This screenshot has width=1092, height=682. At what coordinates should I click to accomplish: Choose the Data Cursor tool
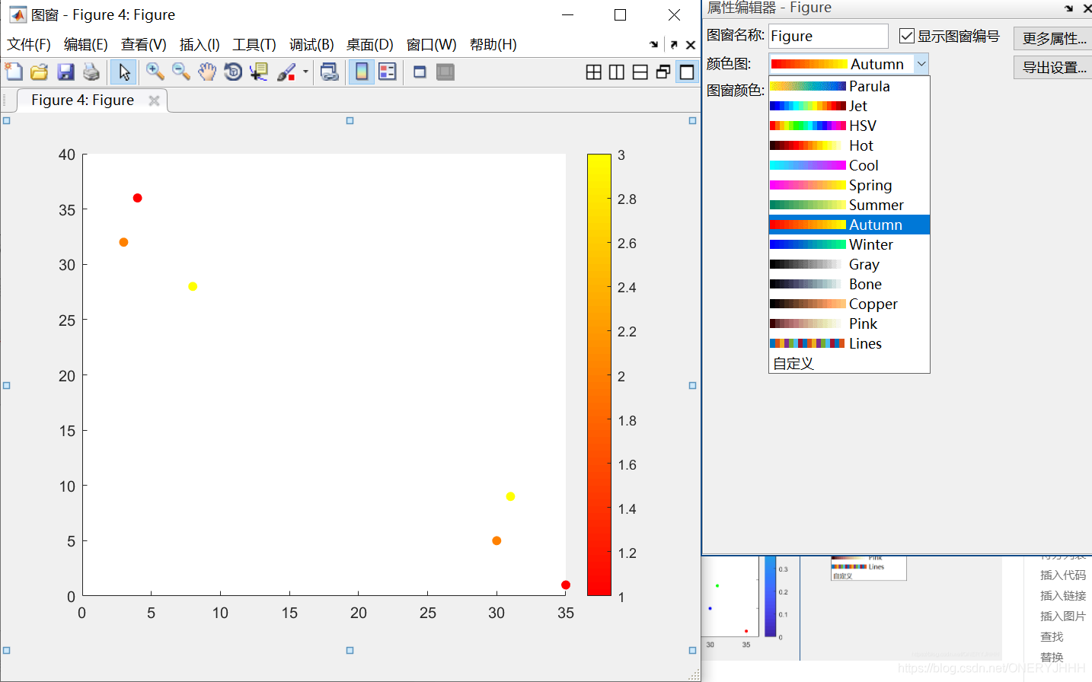coord(259,72)
